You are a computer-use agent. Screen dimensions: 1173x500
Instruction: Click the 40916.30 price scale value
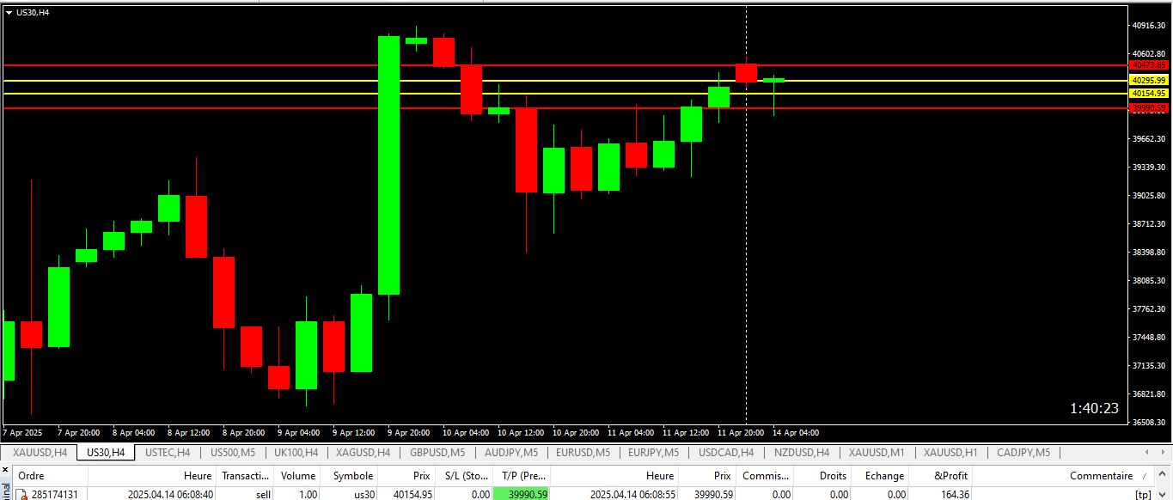1149,26
